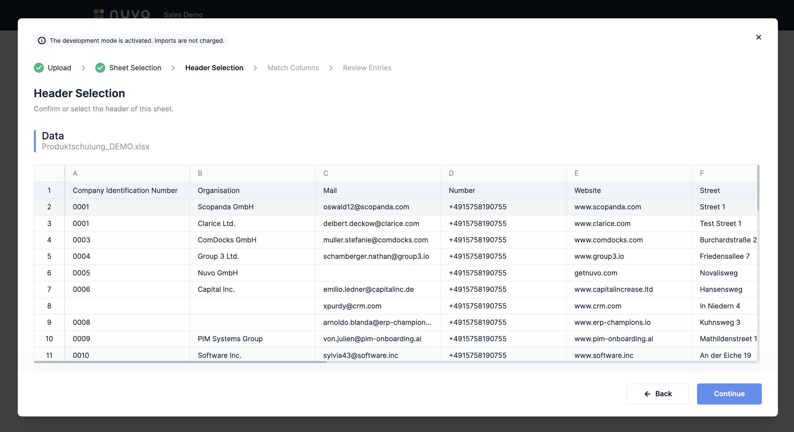Click chevron after Header Selection step
This screenshot has width=794, height=432.
(255, 68)
